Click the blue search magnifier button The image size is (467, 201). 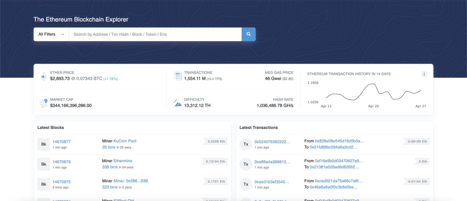tap(248, 34)
